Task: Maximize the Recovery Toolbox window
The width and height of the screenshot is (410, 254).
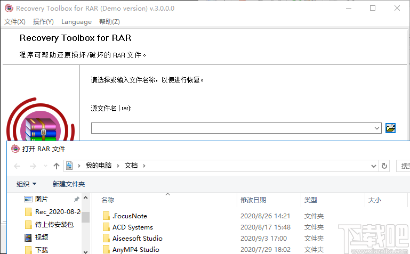Action: pos(373,8)
